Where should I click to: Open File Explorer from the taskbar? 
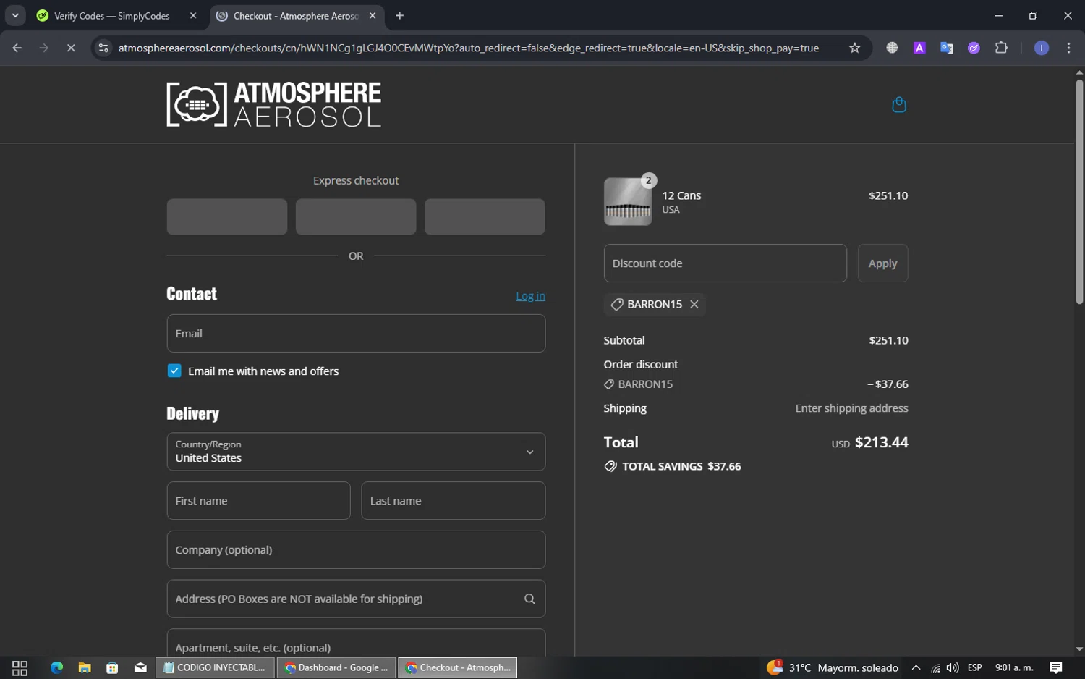click(x=85, y=667)
